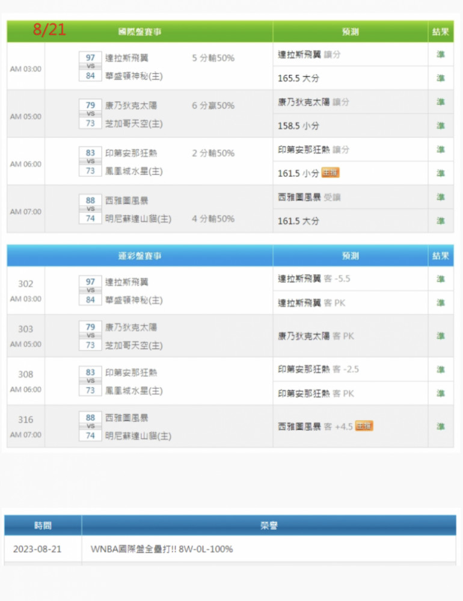Select the blue 運彩盤賽事 table header
This screenshot has width=463, height=601.
click(x=140, y=255)
